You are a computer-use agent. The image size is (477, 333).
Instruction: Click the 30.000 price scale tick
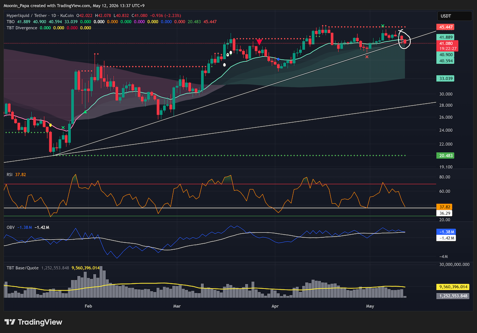tap(446, 94)
